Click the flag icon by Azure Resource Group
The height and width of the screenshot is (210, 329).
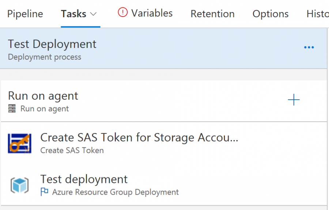[45, 192]
